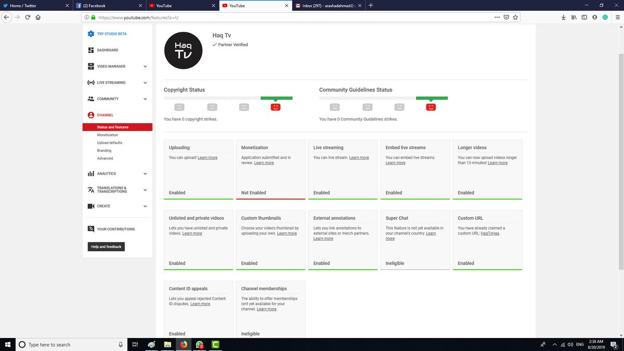Click the Translations & Transcriptions icon
The height and width of the screenshot is (351, 624).
tap(91, 190)
